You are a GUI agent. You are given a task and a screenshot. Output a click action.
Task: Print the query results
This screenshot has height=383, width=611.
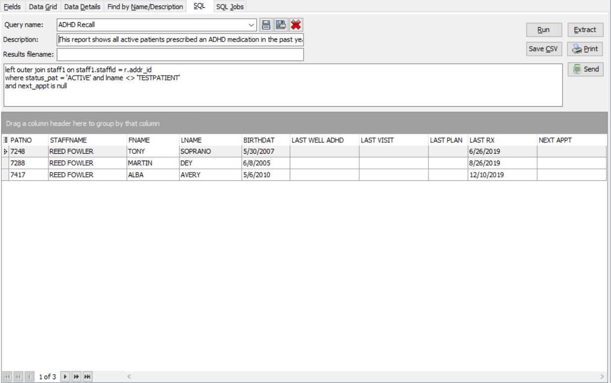coord(585,49)
